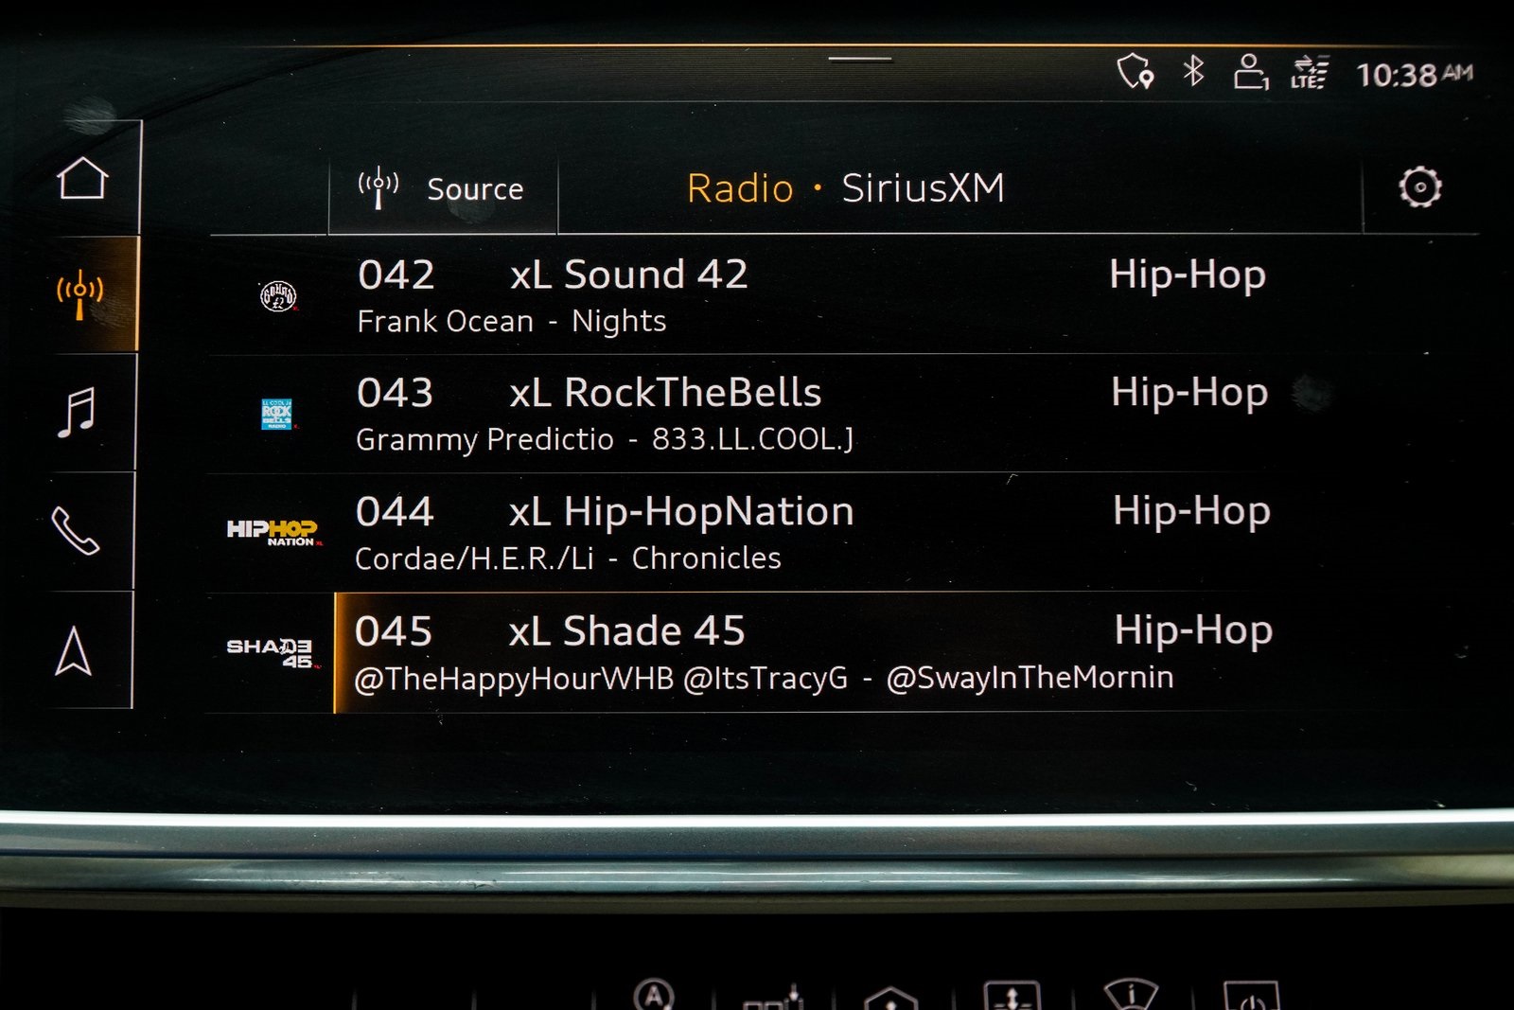Tap the LTE data connection icon

[1310, 72]
